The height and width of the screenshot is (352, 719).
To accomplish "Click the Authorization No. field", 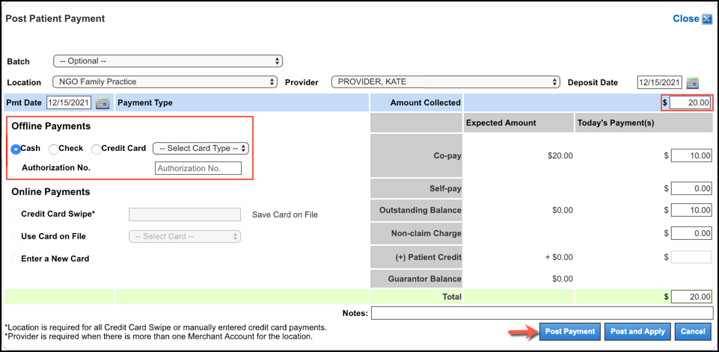I will point(198,168).
